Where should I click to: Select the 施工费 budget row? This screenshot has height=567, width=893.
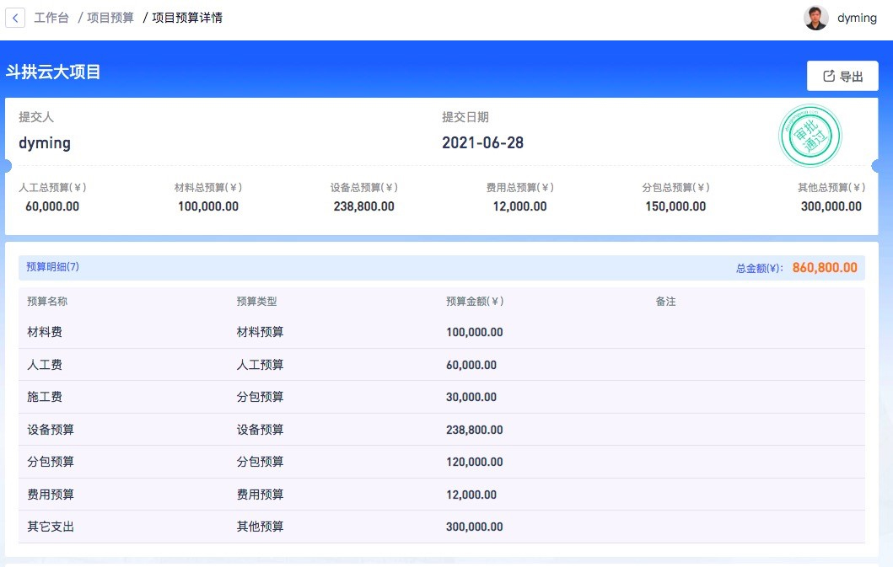click(45, 397)
